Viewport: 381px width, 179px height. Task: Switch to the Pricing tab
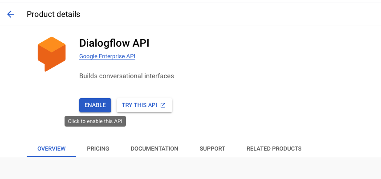click(x=98, y=148)
